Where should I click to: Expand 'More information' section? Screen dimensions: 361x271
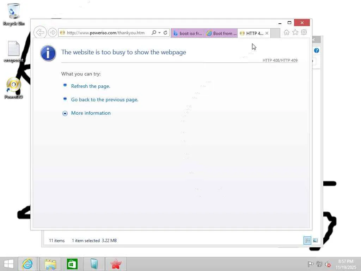pos(91,113)
